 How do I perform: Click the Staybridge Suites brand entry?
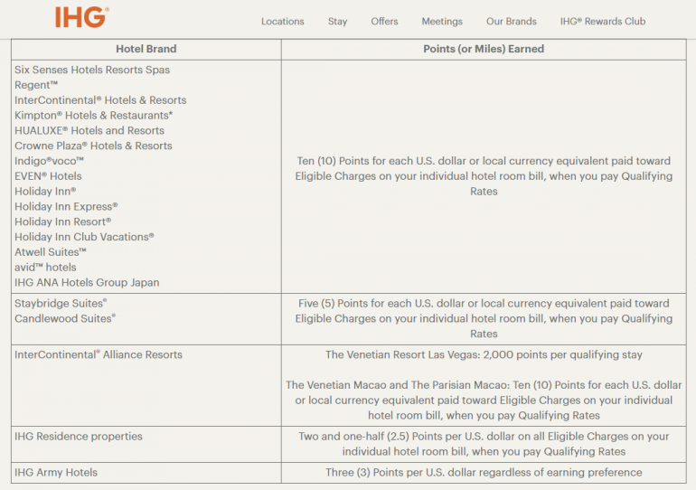click(61, 304)
